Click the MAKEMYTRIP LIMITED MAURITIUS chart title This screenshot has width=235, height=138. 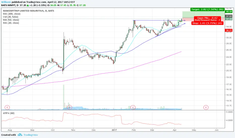pyautogui.click(x=28, y=11)
